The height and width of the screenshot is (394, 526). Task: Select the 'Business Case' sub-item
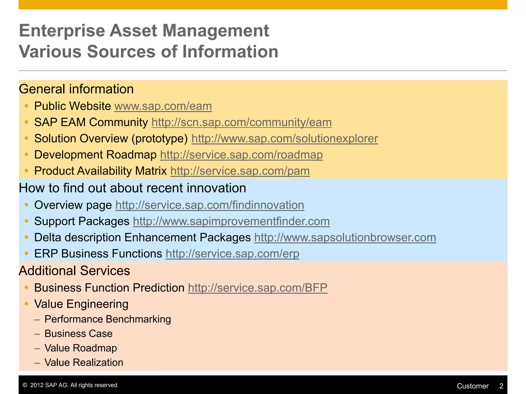click(x=79, y=333)
